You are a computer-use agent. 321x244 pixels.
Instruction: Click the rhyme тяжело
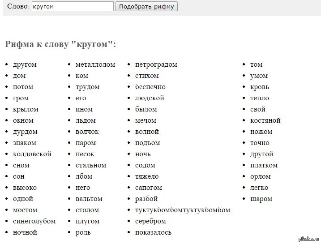click(147, 176)
